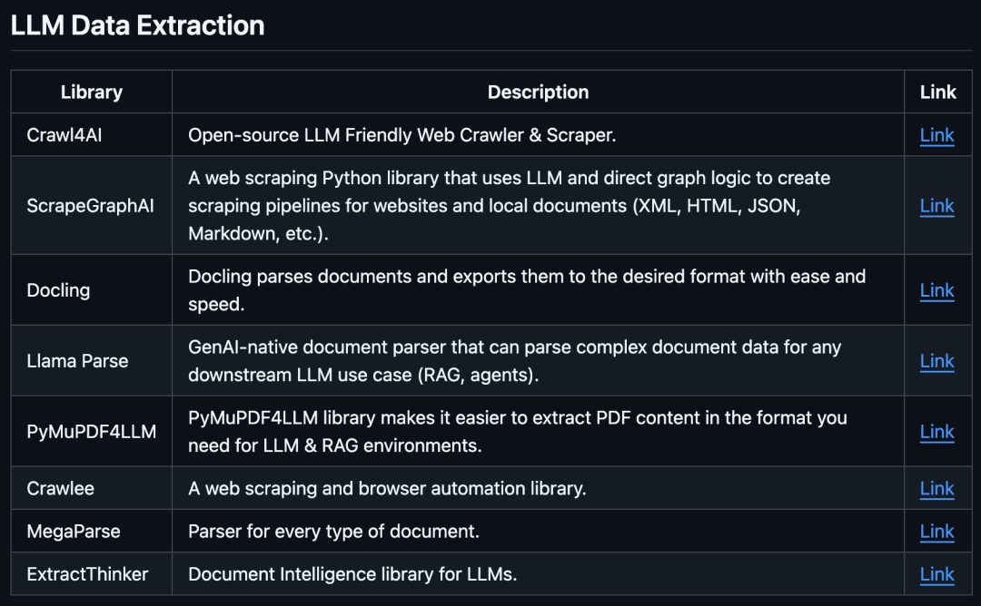Click the Crawlee library cell
Image resolution: width=981 pixels, height=606 pixels.
pyautogui.click(x=61, y=488)
